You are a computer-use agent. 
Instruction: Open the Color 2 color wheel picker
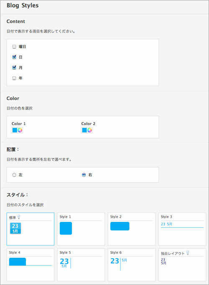pos(89,130)
